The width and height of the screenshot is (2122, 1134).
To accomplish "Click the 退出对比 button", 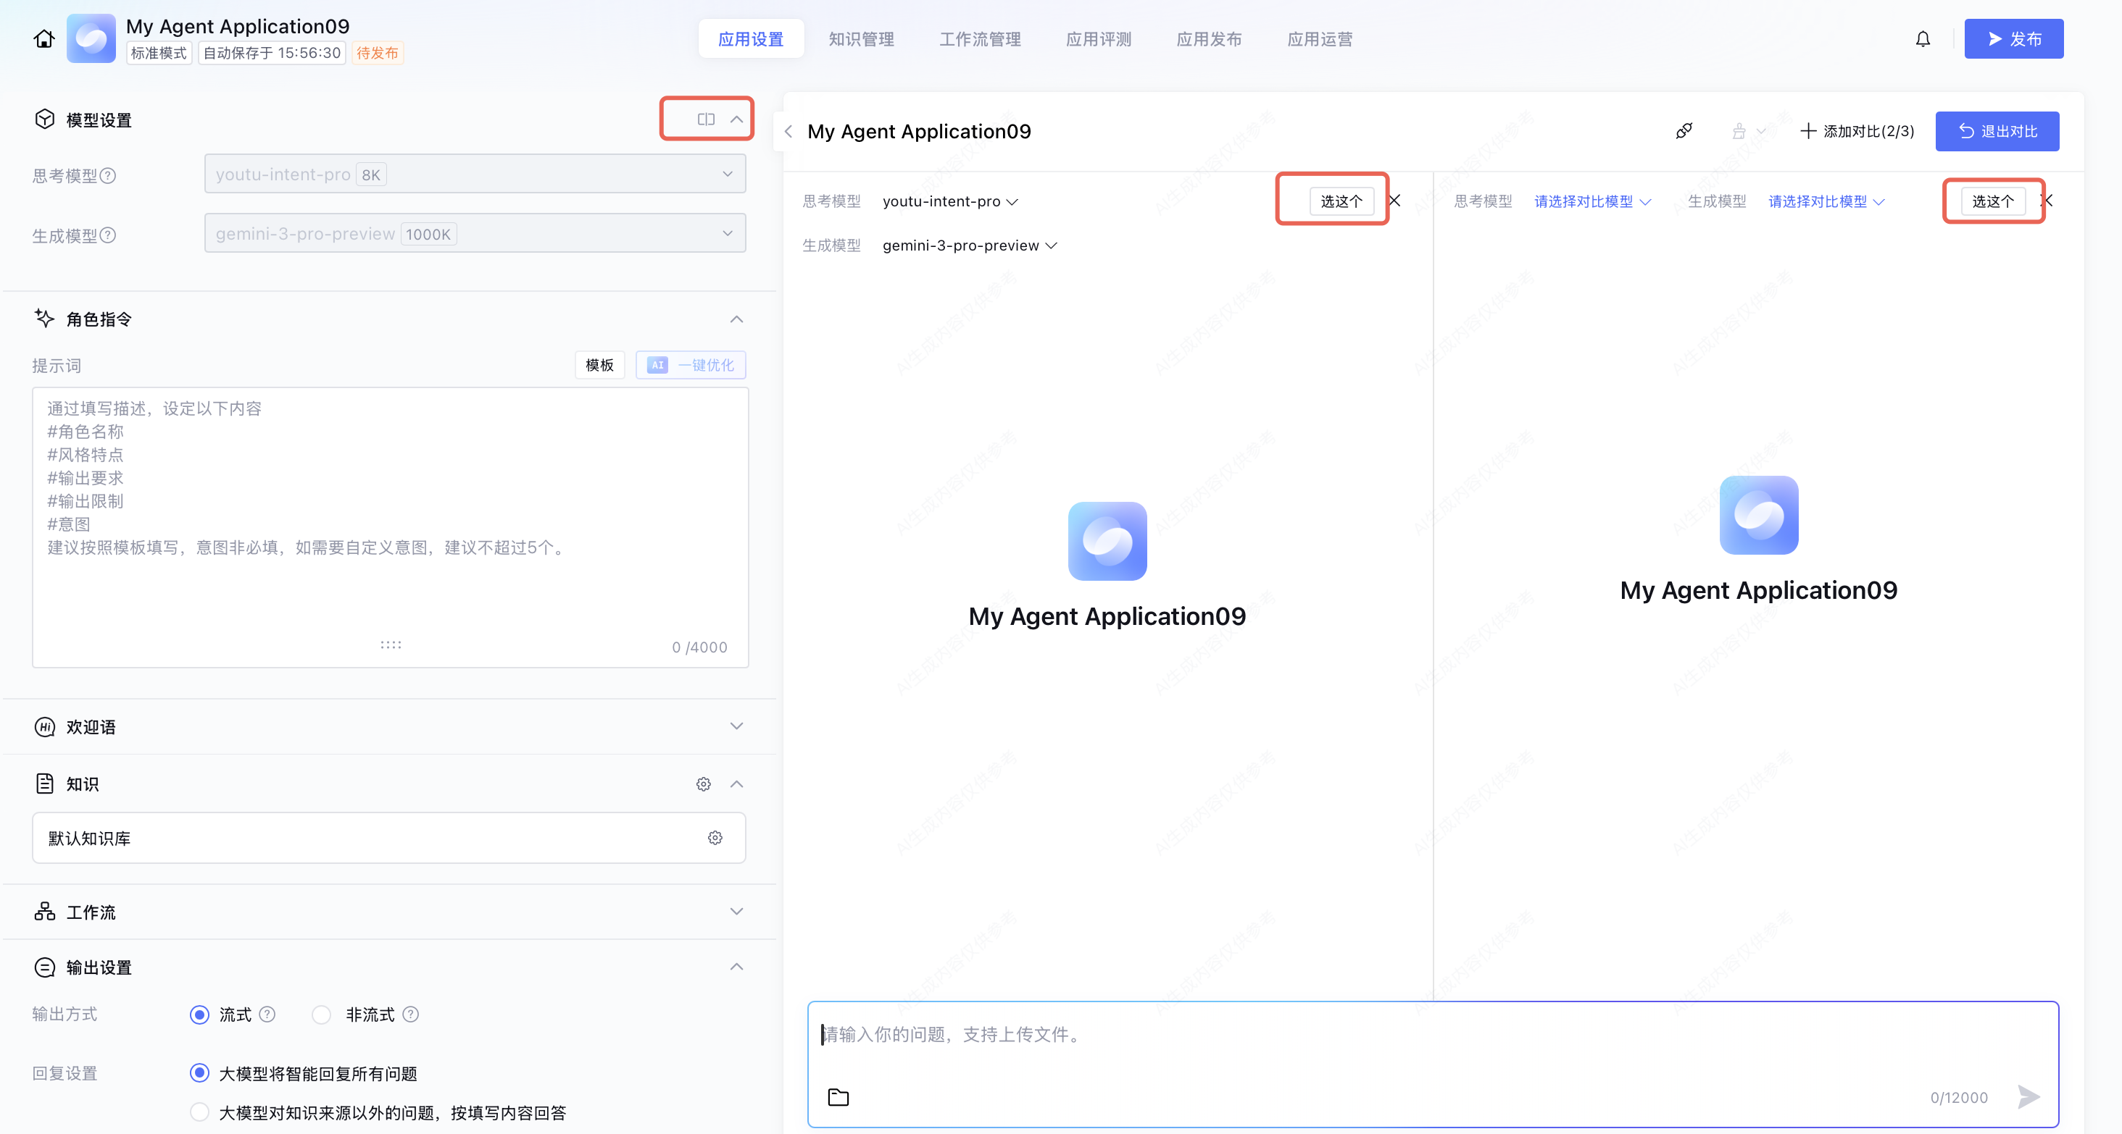I will [x=1997, y=131].
